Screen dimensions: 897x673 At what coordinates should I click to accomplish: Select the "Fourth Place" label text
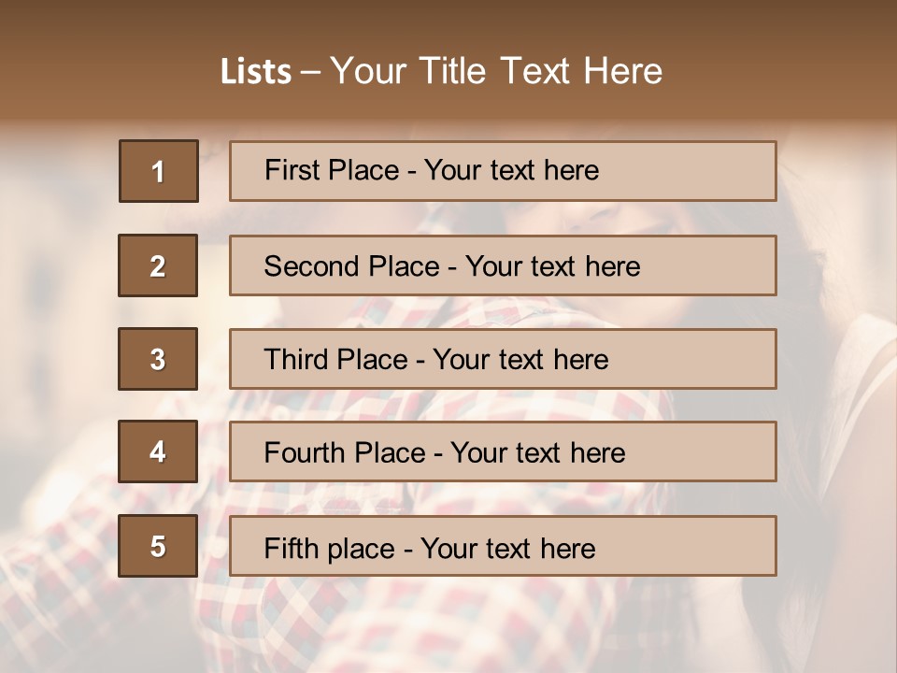point(344,453)
